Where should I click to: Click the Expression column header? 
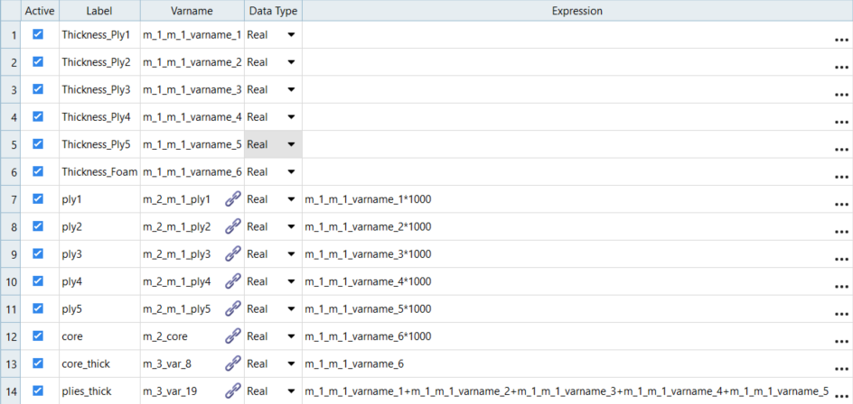tap(576, 11)
